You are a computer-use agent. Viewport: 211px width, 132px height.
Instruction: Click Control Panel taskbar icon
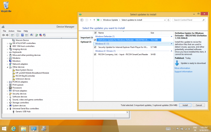(x=34, y=129)
